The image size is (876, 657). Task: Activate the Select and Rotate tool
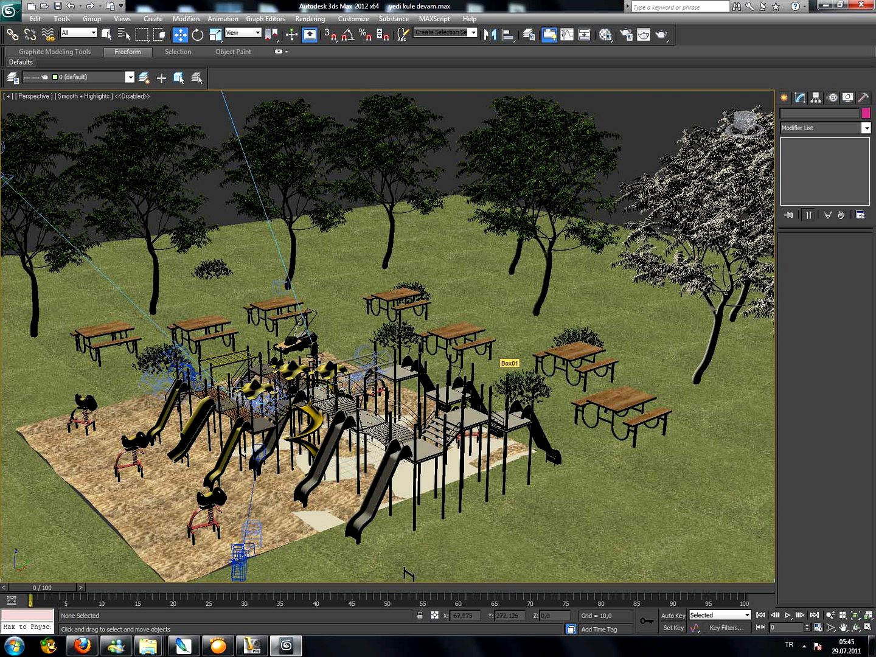(198, 35)
